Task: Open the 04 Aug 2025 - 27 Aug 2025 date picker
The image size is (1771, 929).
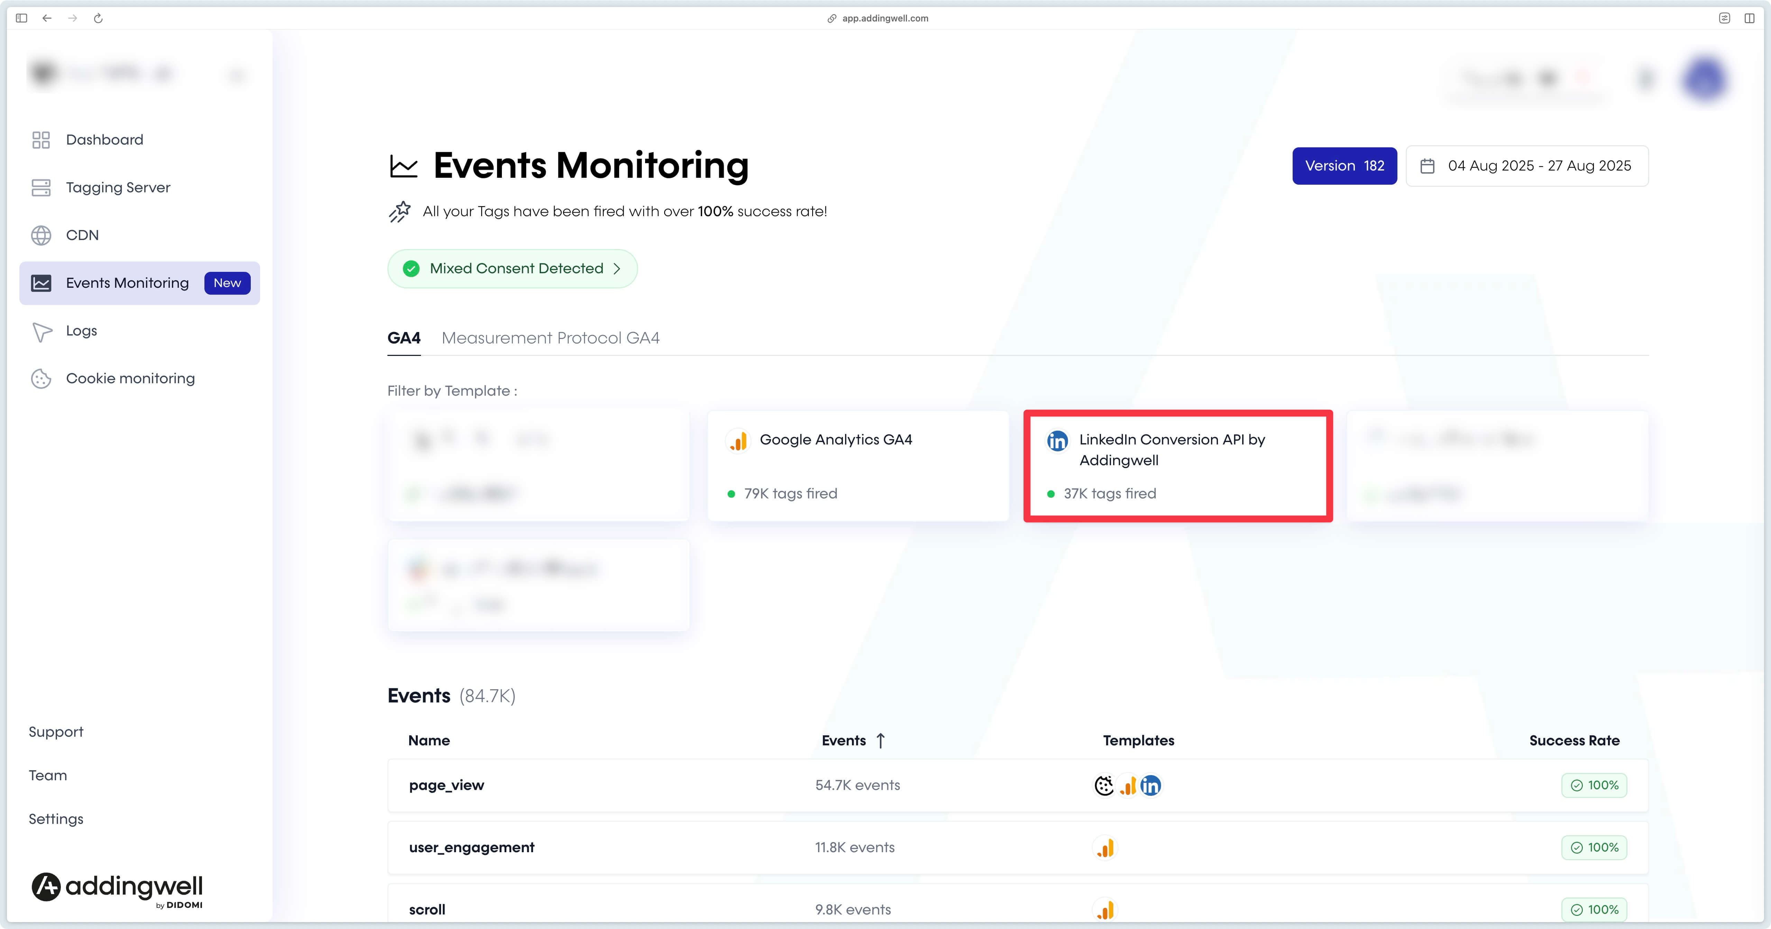Action: [x=1527, y=166]
